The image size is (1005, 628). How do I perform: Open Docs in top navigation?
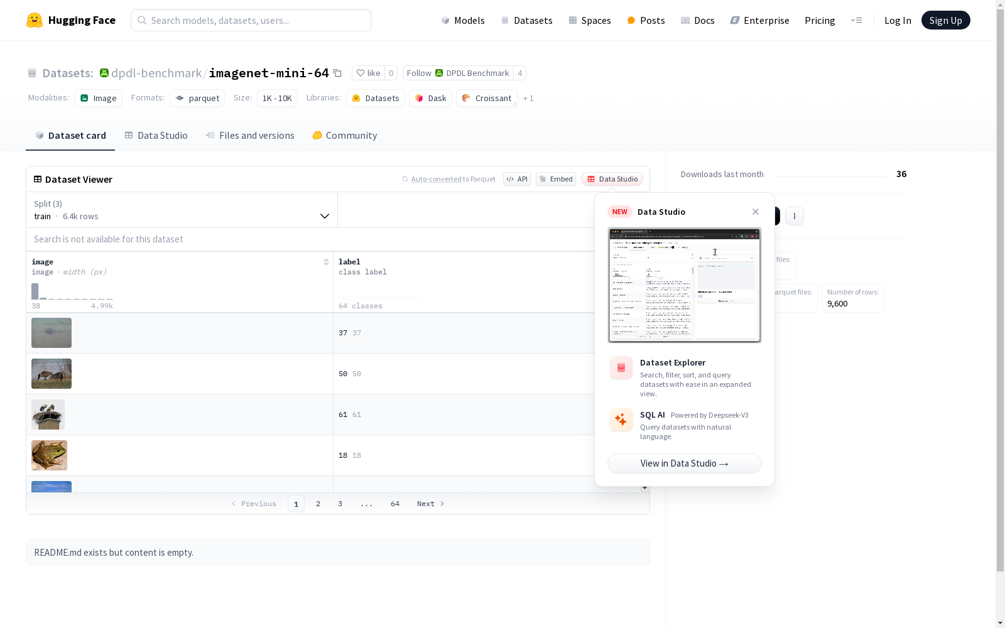point(698,20)
